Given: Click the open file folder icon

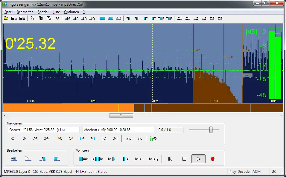Looking at the screenshot, I should pyautogui.click(x=6, y=19).
